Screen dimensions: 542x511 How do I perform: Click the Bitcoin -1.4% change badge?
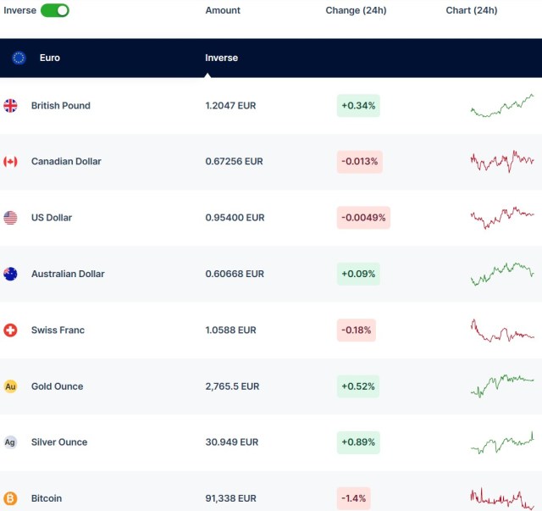354,498
